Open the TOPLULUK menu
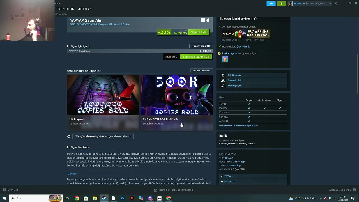The height and width of the screenshot is (202, 359). point(66,9)
